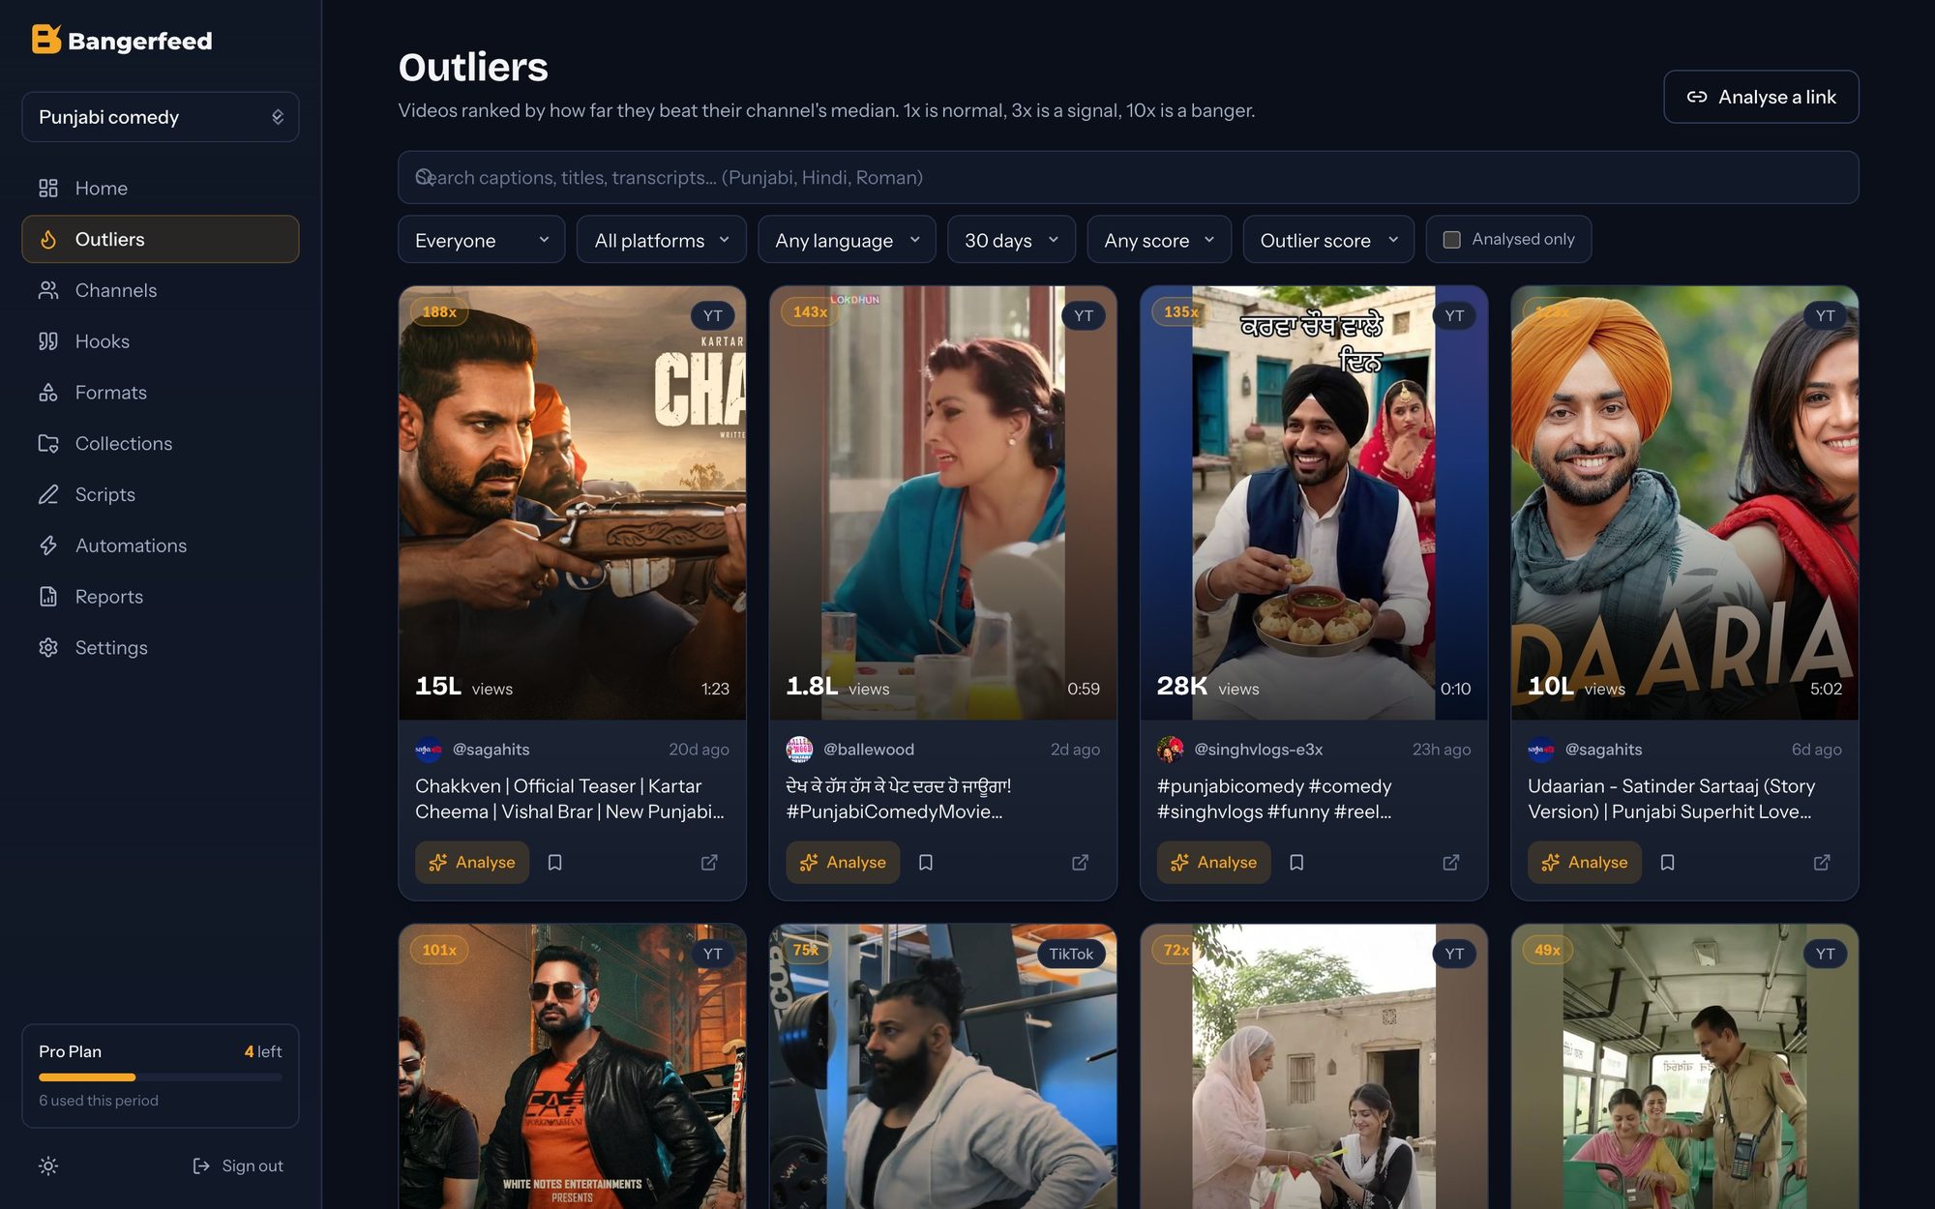Analyse the Chakkven Official Teaser video
Viewport: 1935px width, 1209px height.
click(x=472, y=862)
